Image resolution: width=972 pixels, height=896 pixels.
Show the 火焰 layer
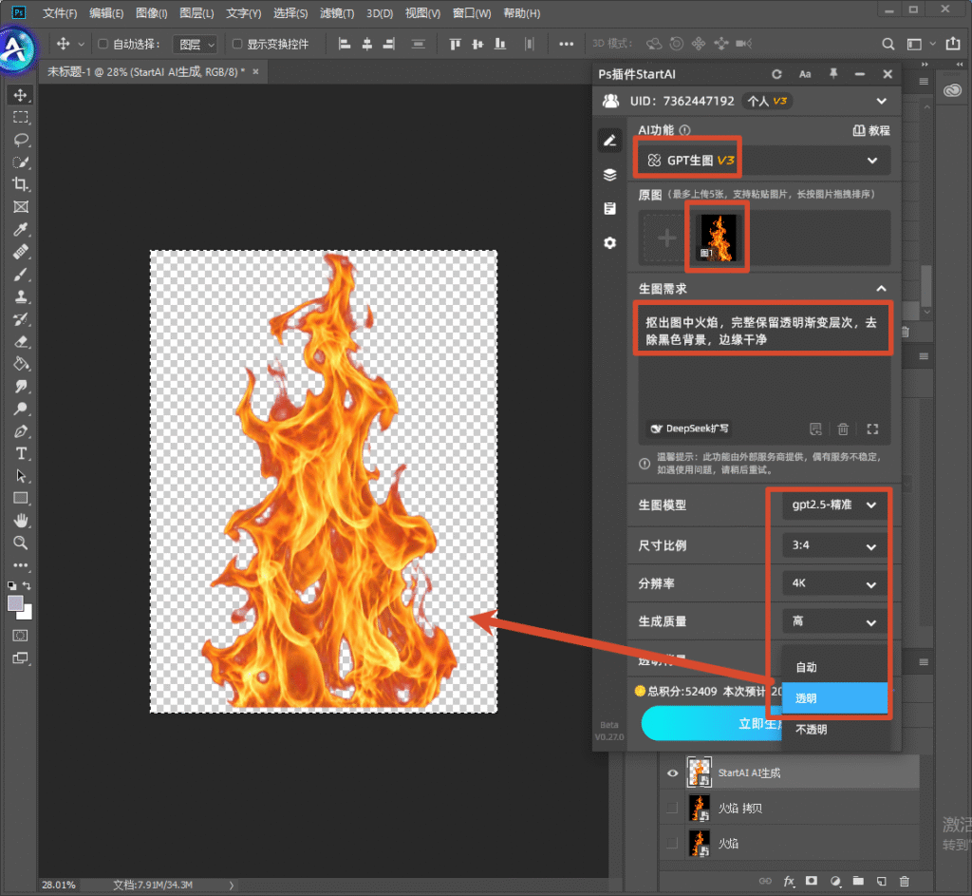(x=673, y=843)
